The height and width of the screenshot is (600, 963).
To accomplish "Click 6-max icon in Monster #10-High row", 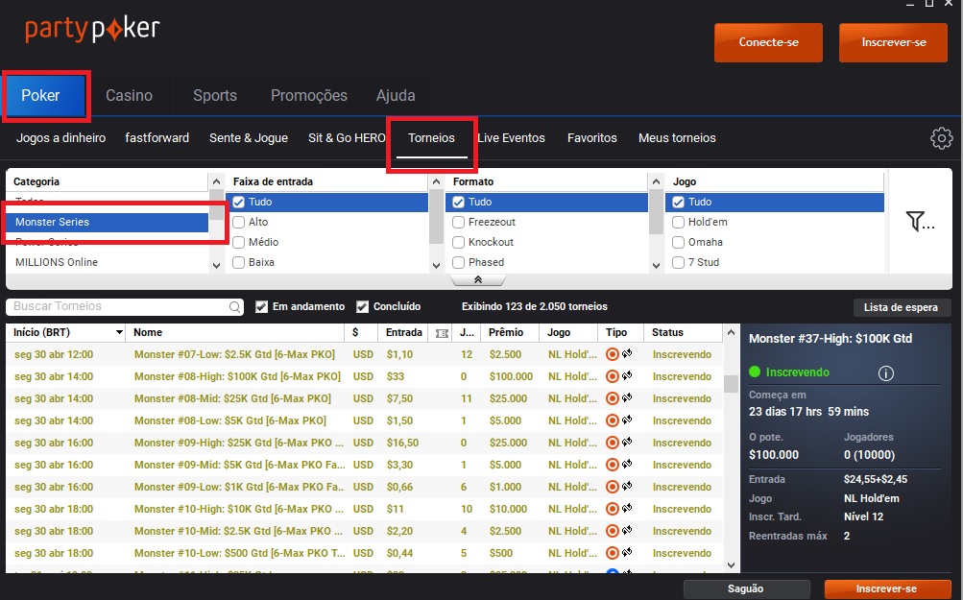I will pyautogui.click(x=627, y=509).
